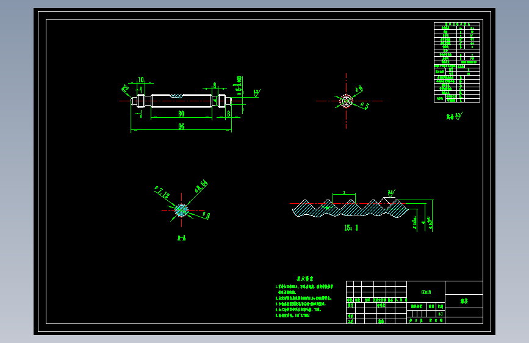This screenshot has height=343, width=529.
Task: Select the "φ5" label on end view
Action: click(365, 106)
